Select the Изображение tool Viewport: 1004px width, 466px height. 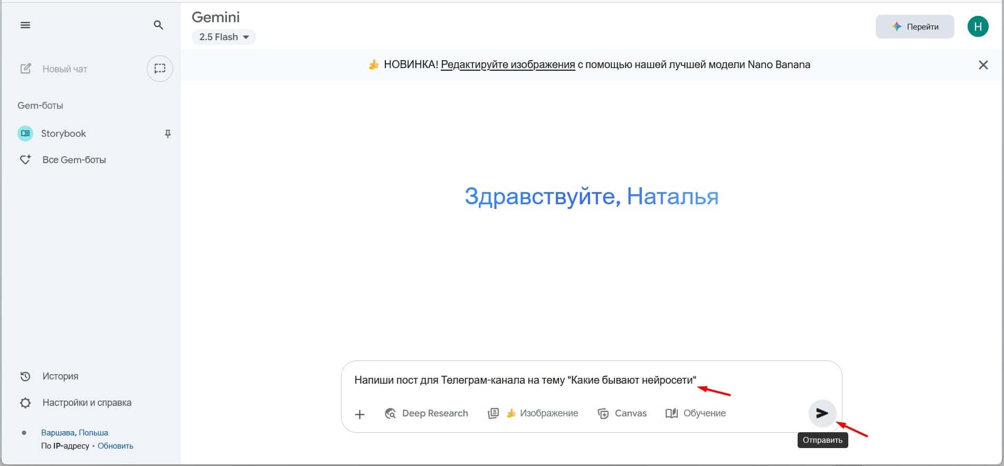pyautogui.click(x=533, y=413)
